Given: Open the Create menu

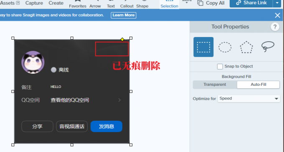Looking at the screenshot, I should pos(56,3).
